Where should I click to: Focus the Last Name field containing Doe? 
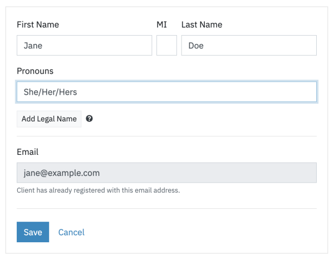click(249, 46)
